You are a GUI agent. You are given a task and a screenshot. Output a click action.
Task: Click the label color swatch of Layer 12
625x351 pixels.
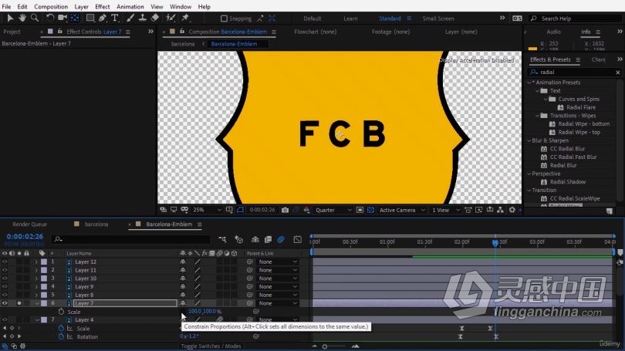[x=44, y=262]
